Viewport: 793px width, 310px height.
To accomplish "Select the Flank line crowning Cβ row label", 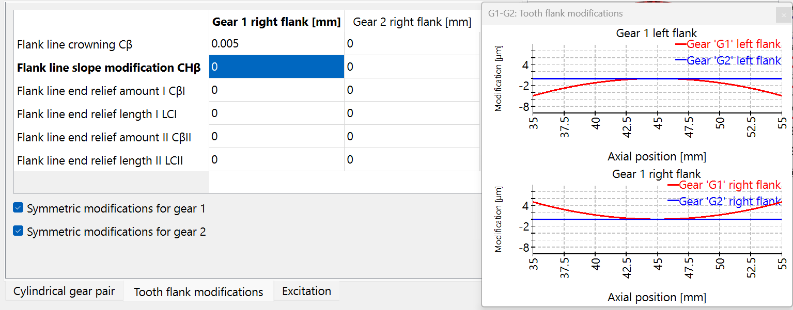I will point(75,44).
